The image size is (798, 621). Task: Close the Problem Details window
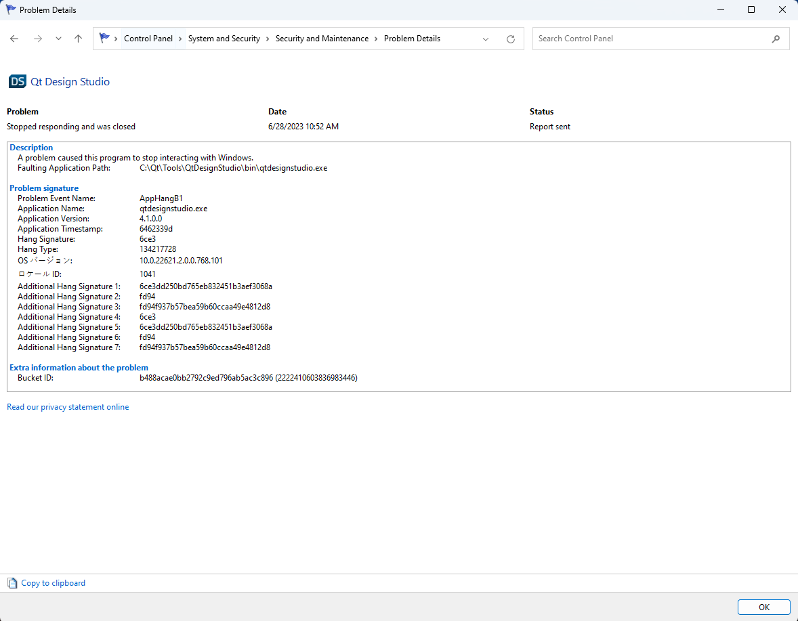pos(782,9)
